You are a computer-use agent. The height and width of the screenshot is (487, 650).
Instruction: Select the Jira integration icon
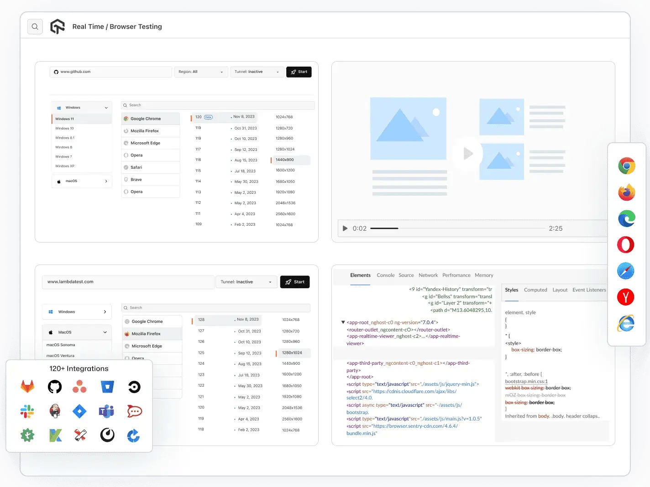79,411
